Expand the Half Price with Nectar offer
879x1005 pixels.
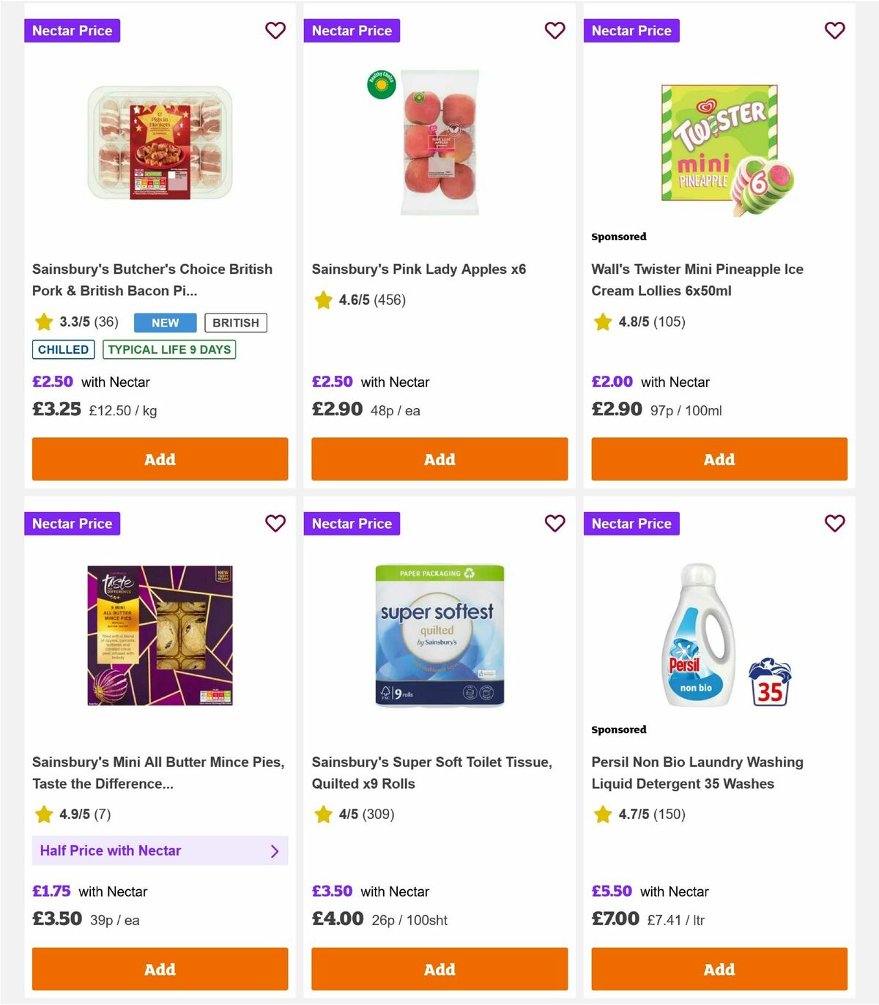coord(160,850)
